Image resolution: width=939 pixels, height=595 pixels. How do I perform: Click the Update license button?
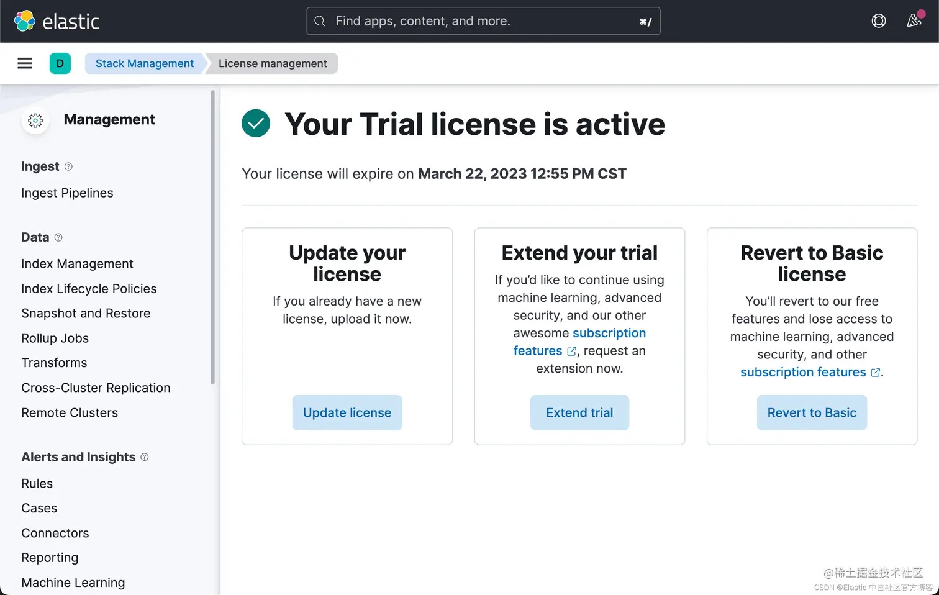tap(347, 412)
